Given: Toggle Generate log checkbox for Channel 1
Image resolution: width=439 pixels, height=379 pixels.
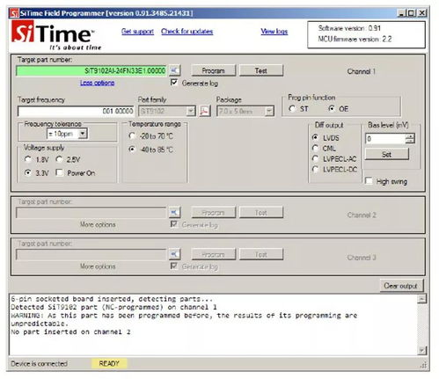Looking at the screenshot, I should (174, 83).
